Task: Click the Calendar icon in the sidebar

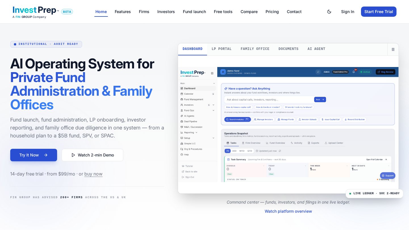Action: pos(182,94)
